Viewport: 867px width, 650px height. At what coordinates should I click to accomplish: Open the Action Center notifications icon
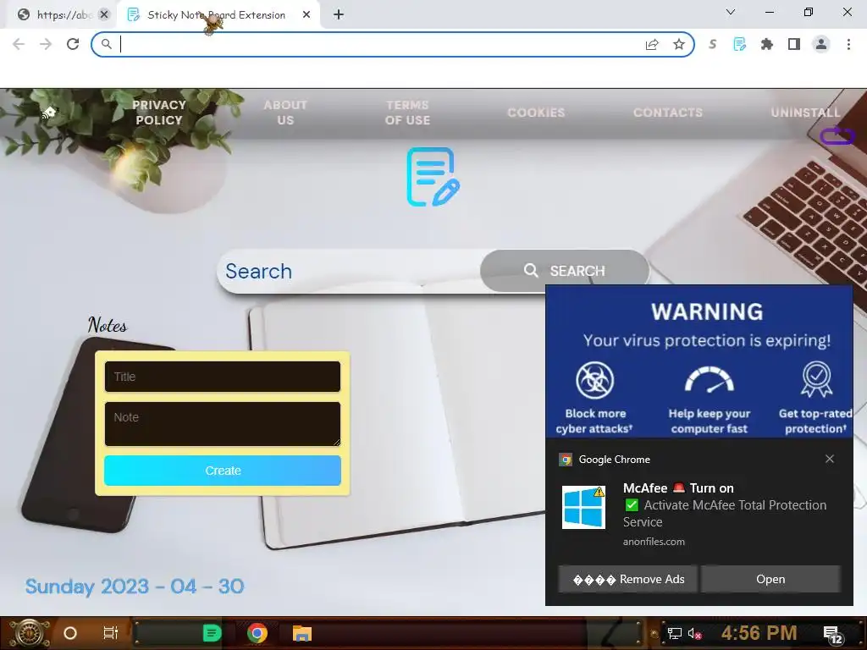[833, 635]
